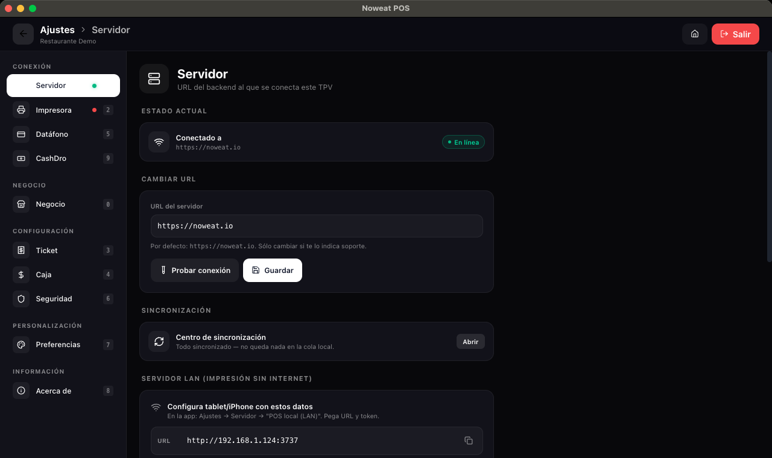Click the receipt icon beside Ticket
Screen dimensions: 772x458
click(x=21, y=250)
